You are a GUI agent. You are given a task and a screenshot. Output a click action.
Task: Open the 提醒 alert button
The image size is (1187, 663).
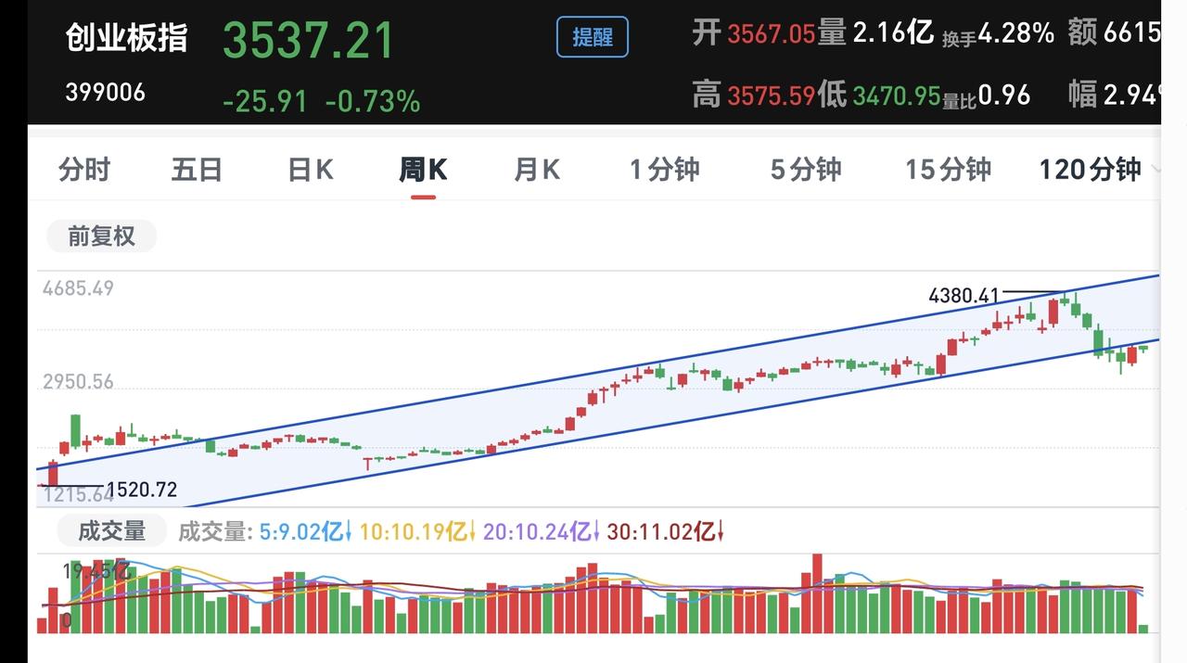[x=592, y=38]
